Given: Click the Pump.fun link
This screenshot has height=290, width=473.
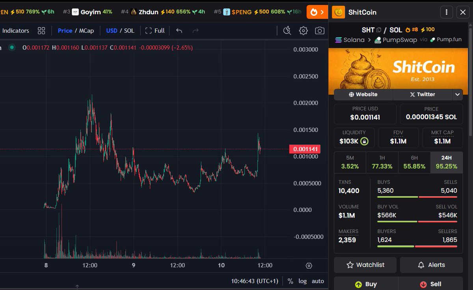Looking at the screenshot, I should coord(446,39).
